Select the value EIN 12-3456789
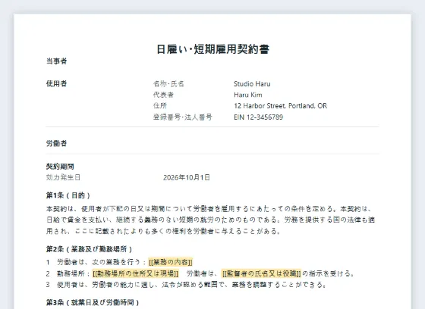425x309 pixels. [x=258, y=117]
